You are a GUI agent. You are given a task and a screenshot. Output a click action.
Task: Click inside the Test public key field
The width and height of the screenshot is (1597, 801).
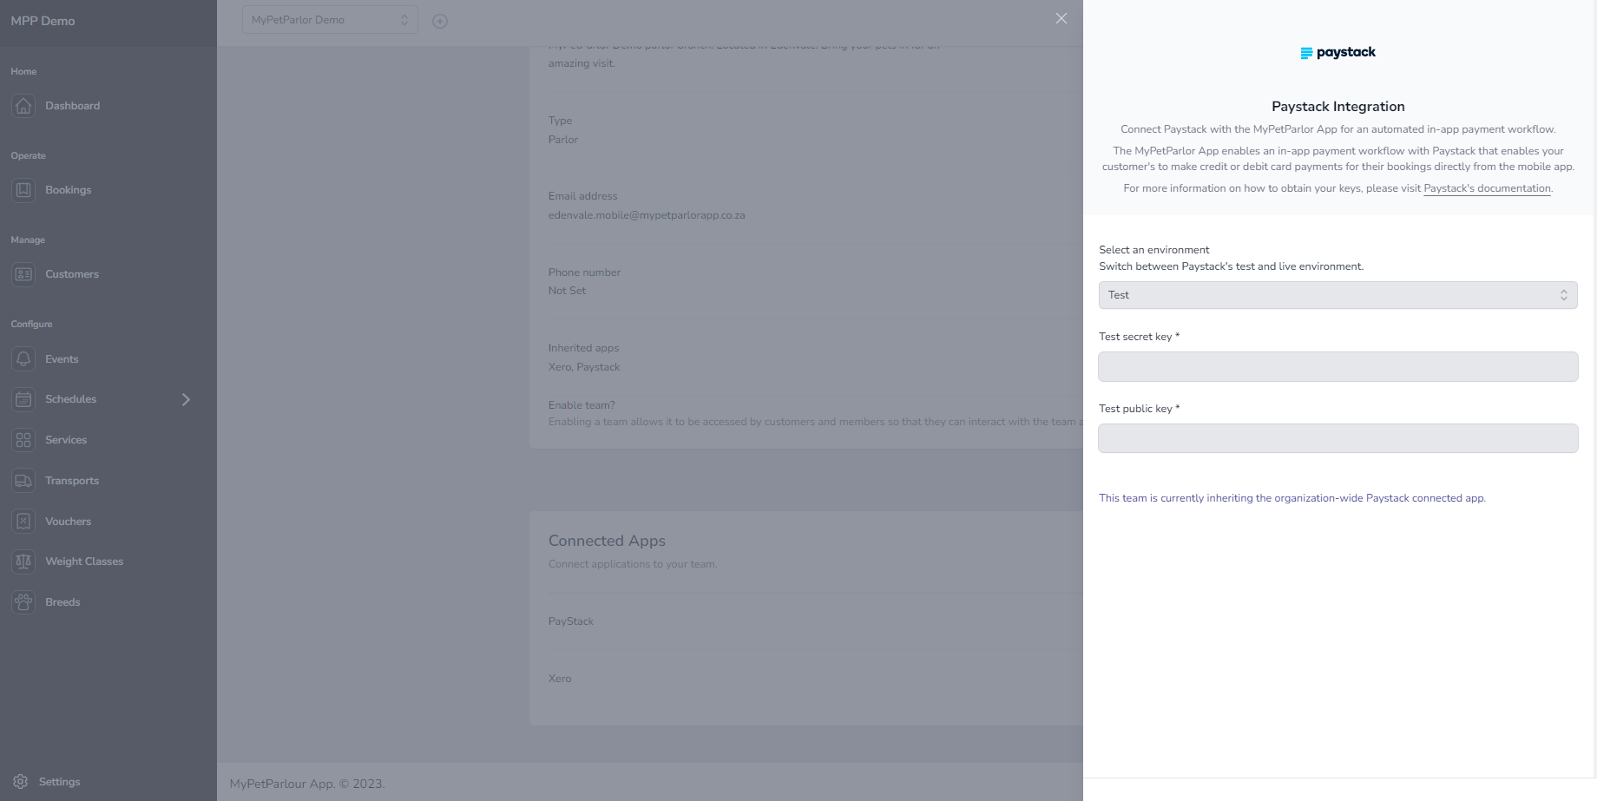1338,438
